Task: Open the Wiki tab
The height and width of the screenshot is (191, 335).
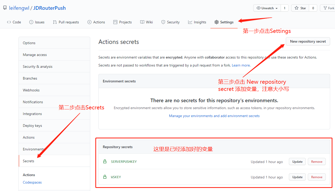Action: tap(146, 22)
